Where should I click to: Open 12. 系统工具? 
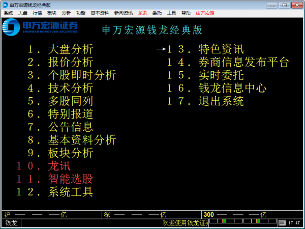tap(55, 192)
